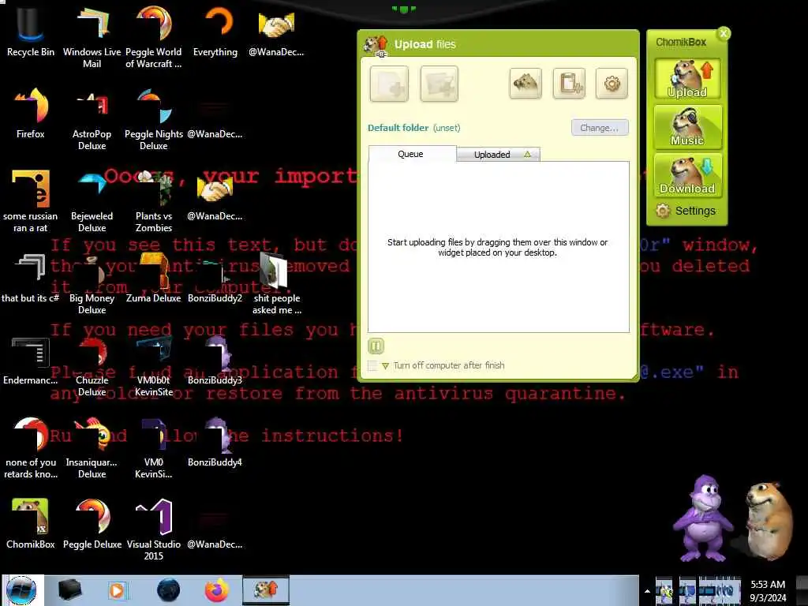808x606 pixels.
Task: Select the VM0 KevinSi... desktop icon
Action: (x=154, y=448)
